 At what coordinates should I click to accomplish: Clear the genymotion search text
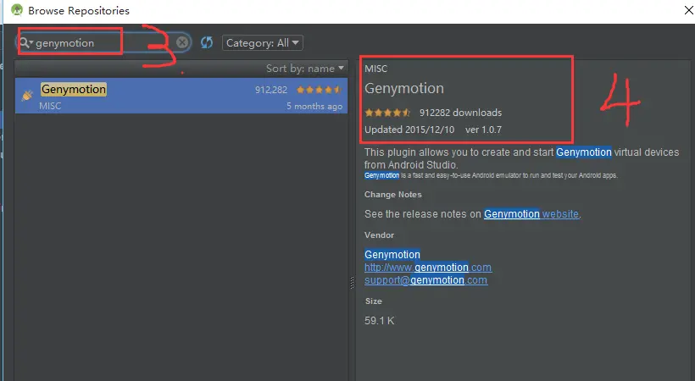pos(182,42)
